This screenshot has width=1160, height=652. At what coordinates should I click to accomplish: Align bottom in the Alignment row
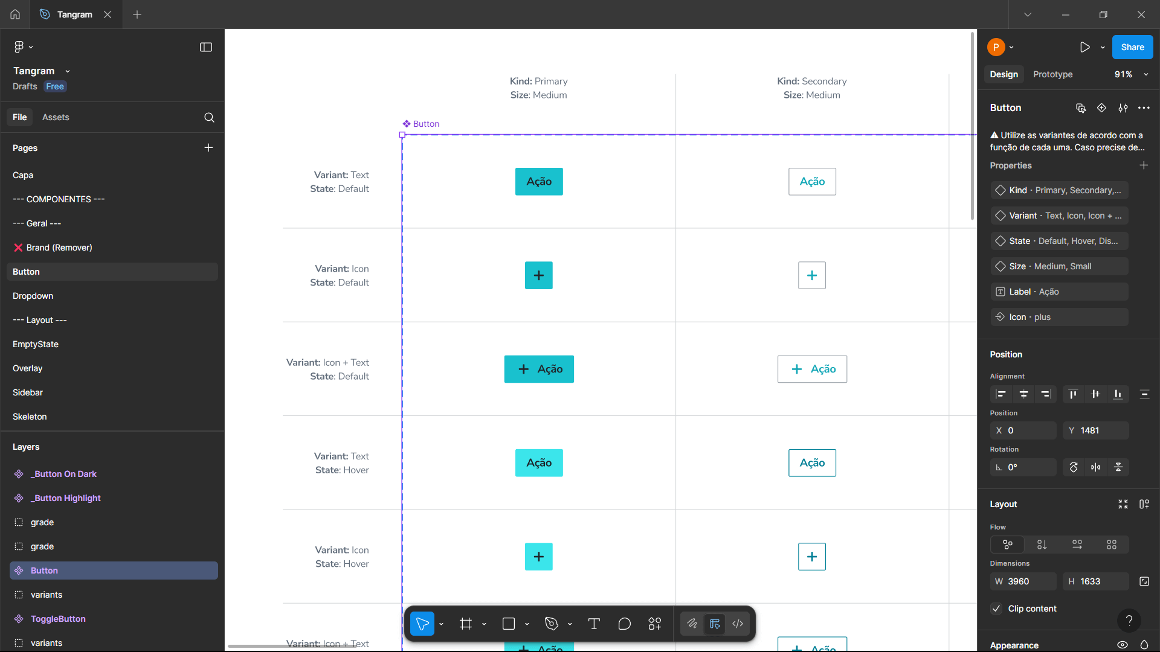pyautogui.click(x=1118, y=394)
